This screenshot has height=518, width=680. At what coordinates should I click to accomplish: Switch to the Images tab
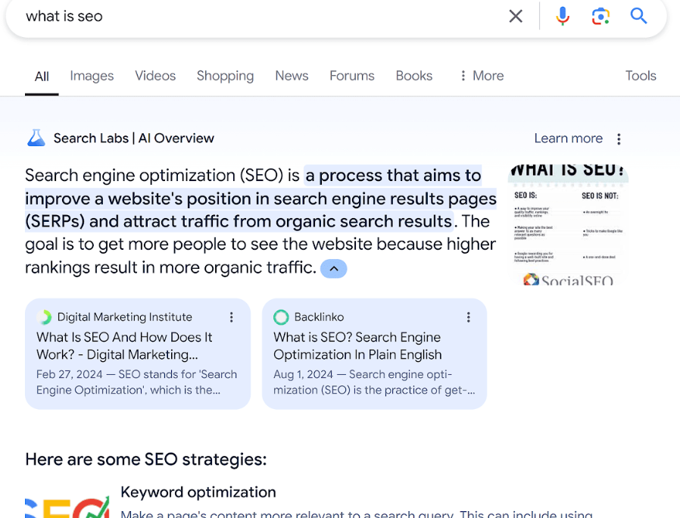(92, 76)
